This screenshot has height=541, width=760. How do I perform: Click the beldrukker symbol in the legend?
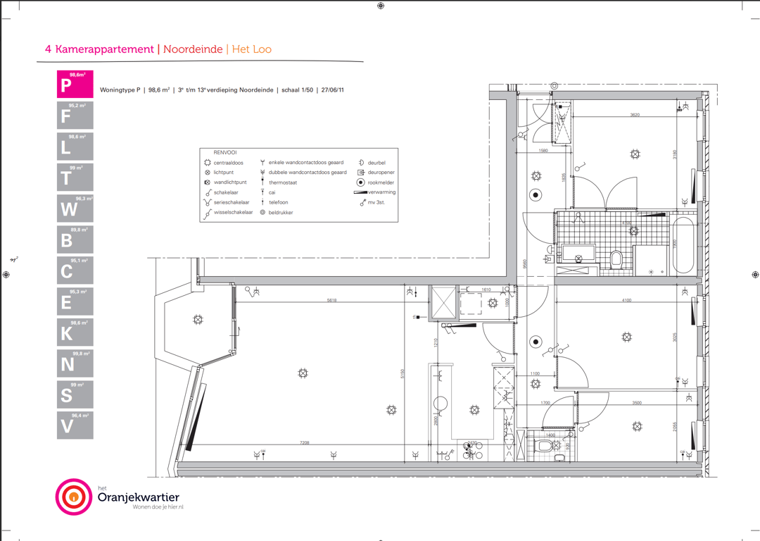(262, 213)
